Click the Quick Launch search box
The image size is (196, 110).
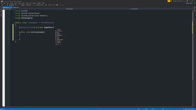tap(179, 1)
